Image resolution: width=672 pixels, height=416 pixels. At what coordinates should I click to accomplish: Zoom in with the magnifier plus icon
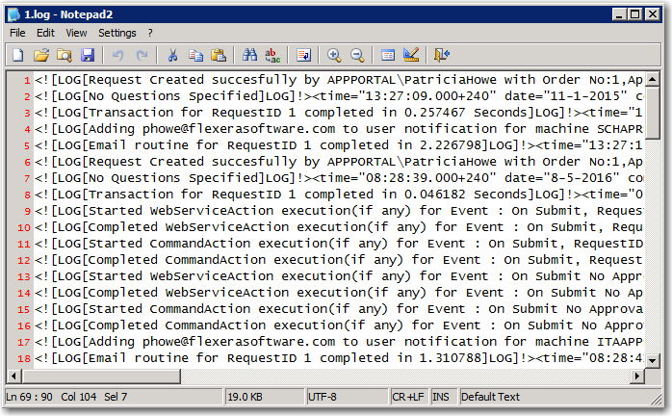pyautogui.click(x=334, y=56)
